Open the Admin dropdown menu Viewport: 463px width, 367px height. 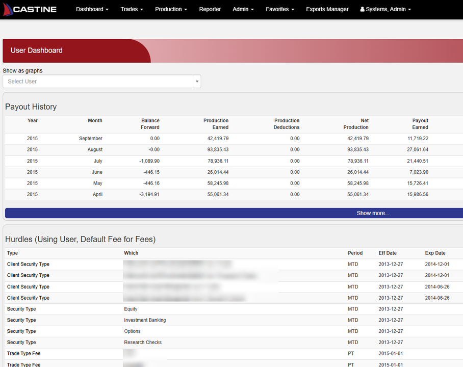(x=243, y=10)
